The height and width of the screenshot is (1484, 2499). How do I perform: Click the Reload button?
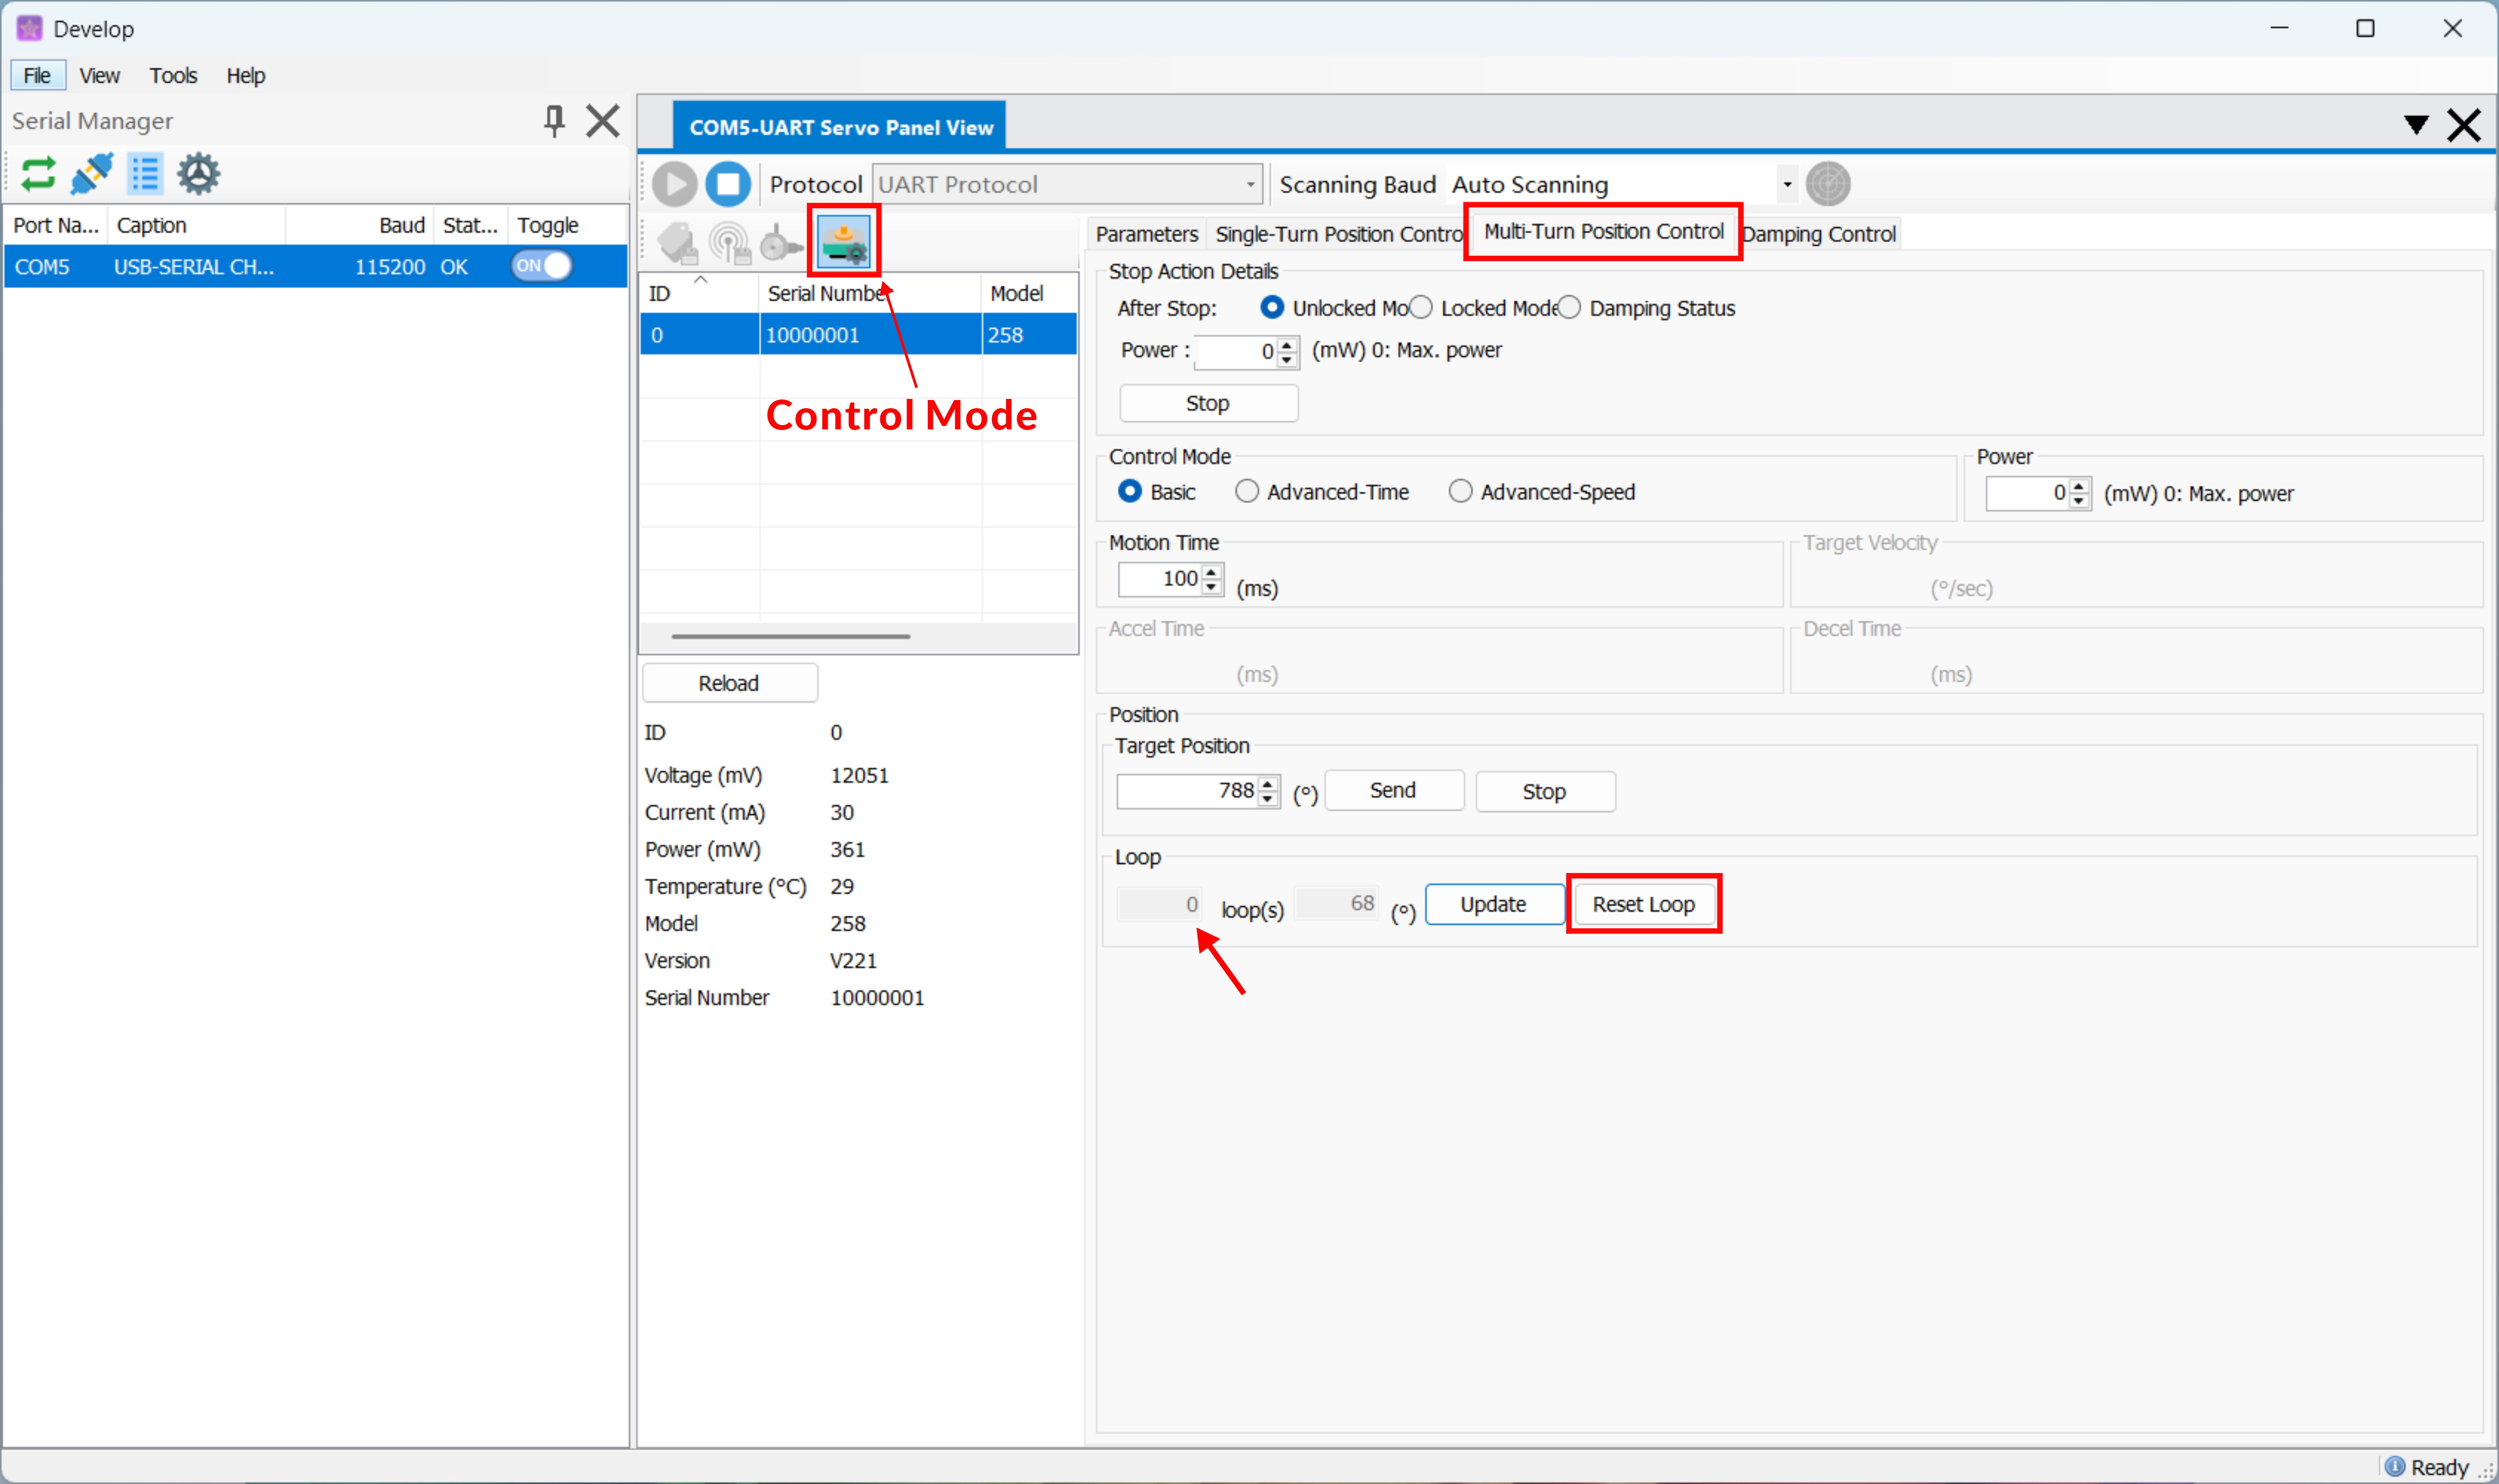point(729,683)
